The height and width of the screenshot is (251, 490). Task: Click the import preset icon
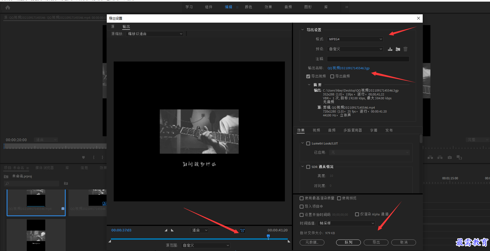(398, 49)
